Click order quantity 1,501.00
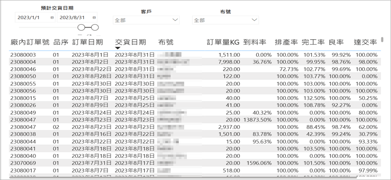391x180 pixels. point(229,135)
